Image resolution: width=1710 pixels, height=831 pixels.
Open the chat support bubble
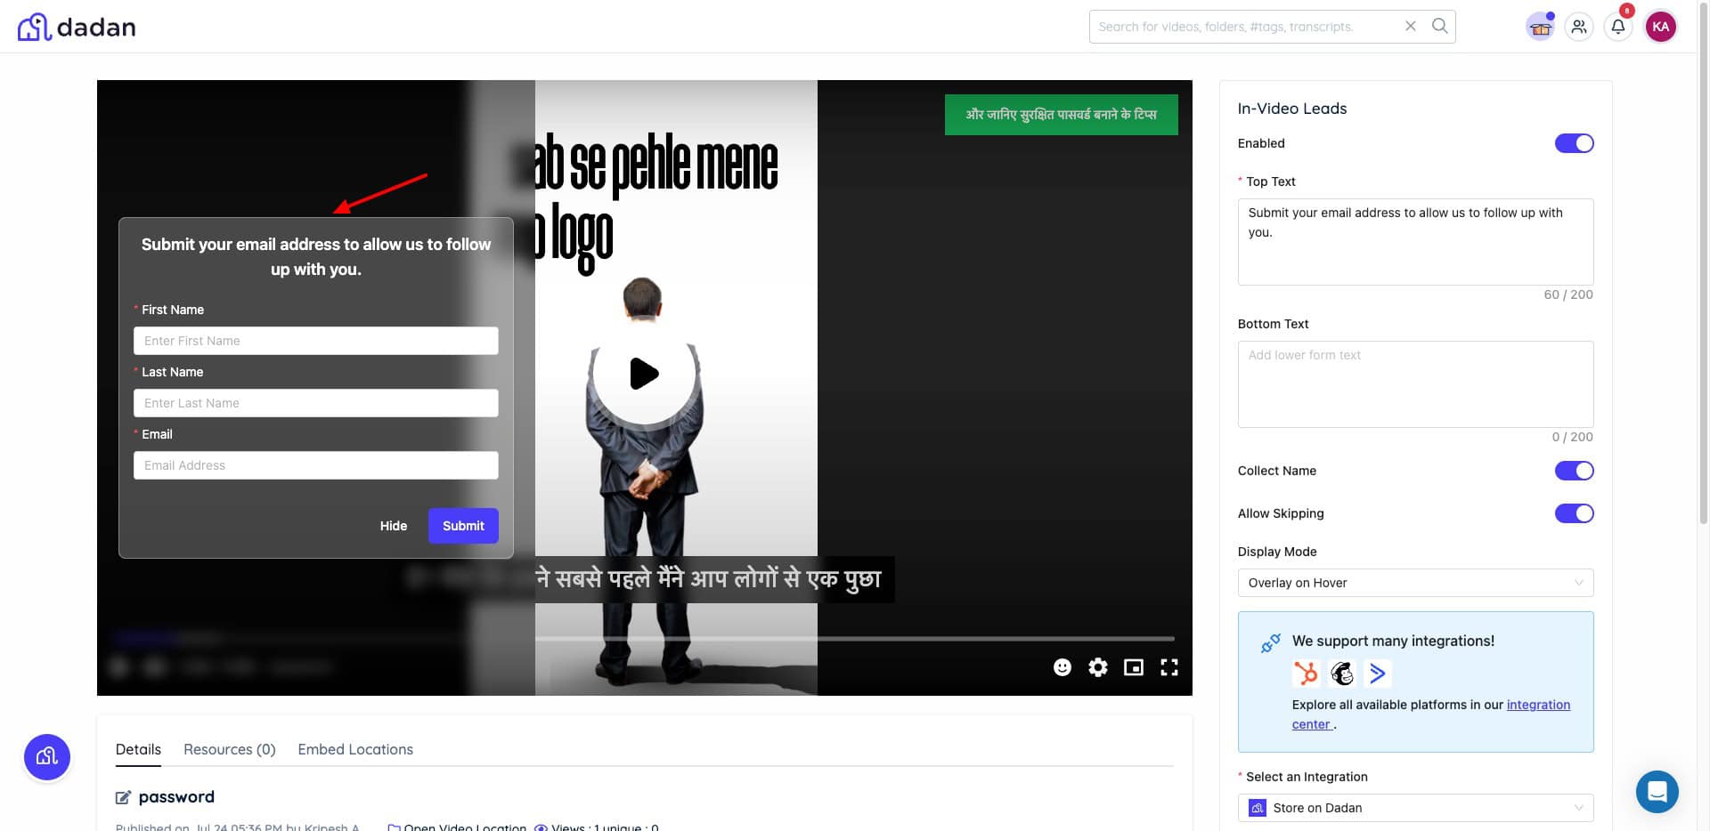pos(1657,791)
